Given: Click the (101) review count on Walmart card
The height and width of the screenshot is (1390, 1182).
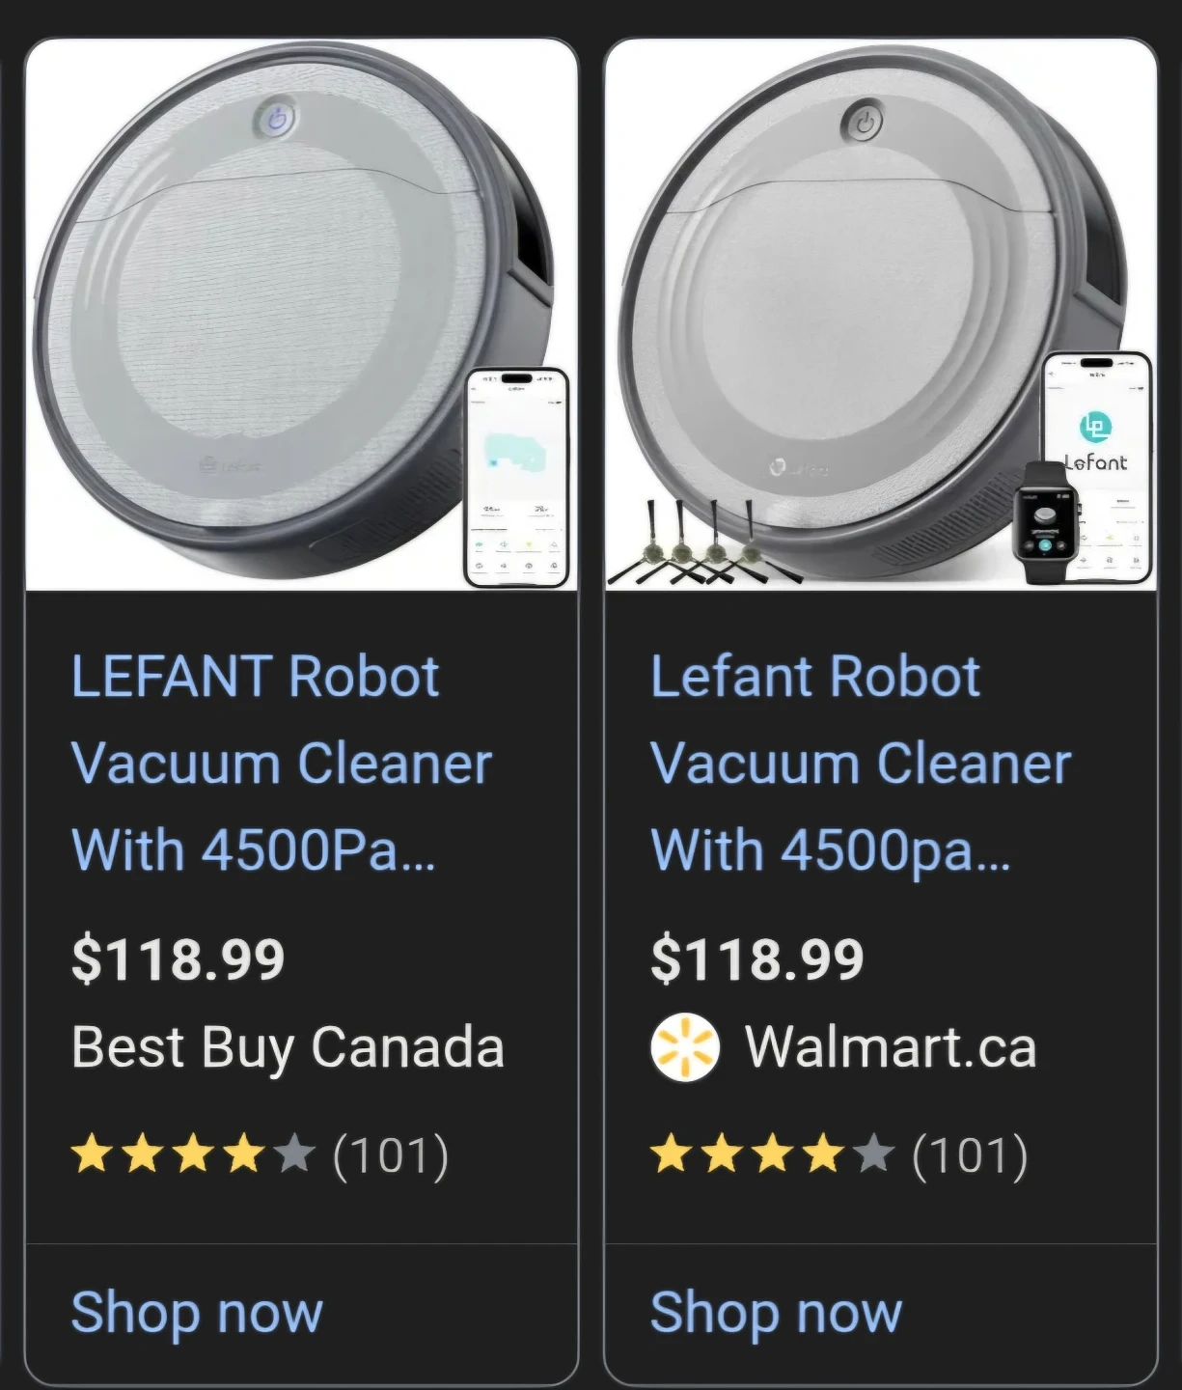Looking at the screenshot, I should [970, 1155].
